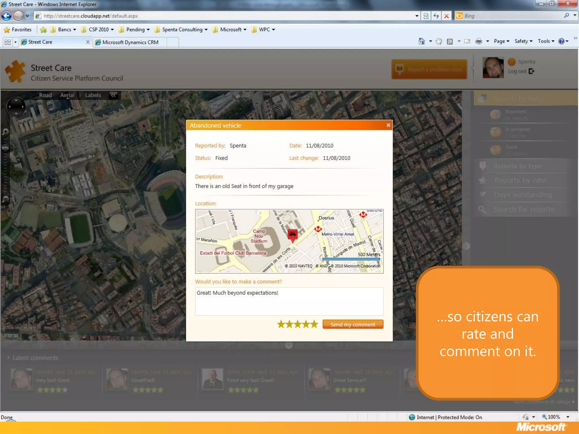579x434 pixels.
Task: Set rating to five stars
Action: click(x=314, y=324)
